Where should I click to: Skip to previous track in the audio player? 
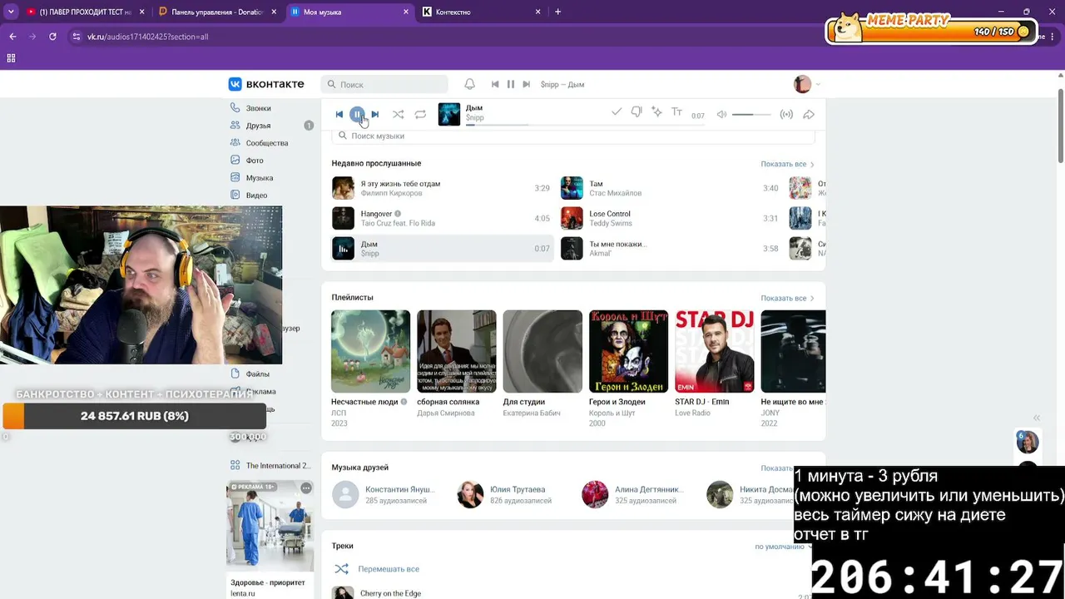point(339,114)
